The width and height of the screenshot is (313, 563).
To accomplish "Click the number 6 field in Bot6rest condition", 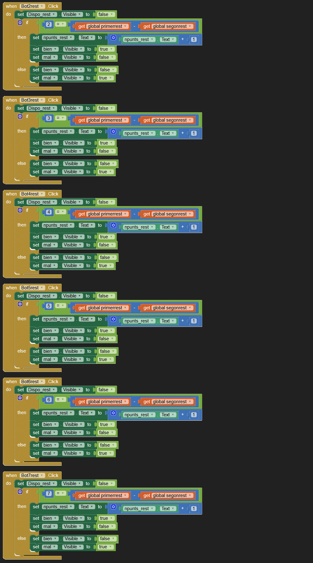I will tap(49, 400).
